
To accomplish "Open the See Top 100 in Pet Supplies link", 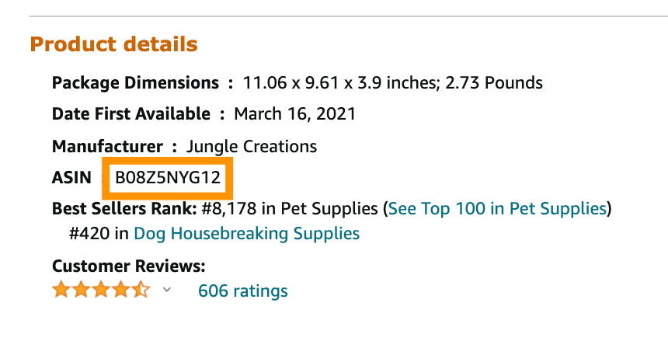I will click(x=497, y=209).
